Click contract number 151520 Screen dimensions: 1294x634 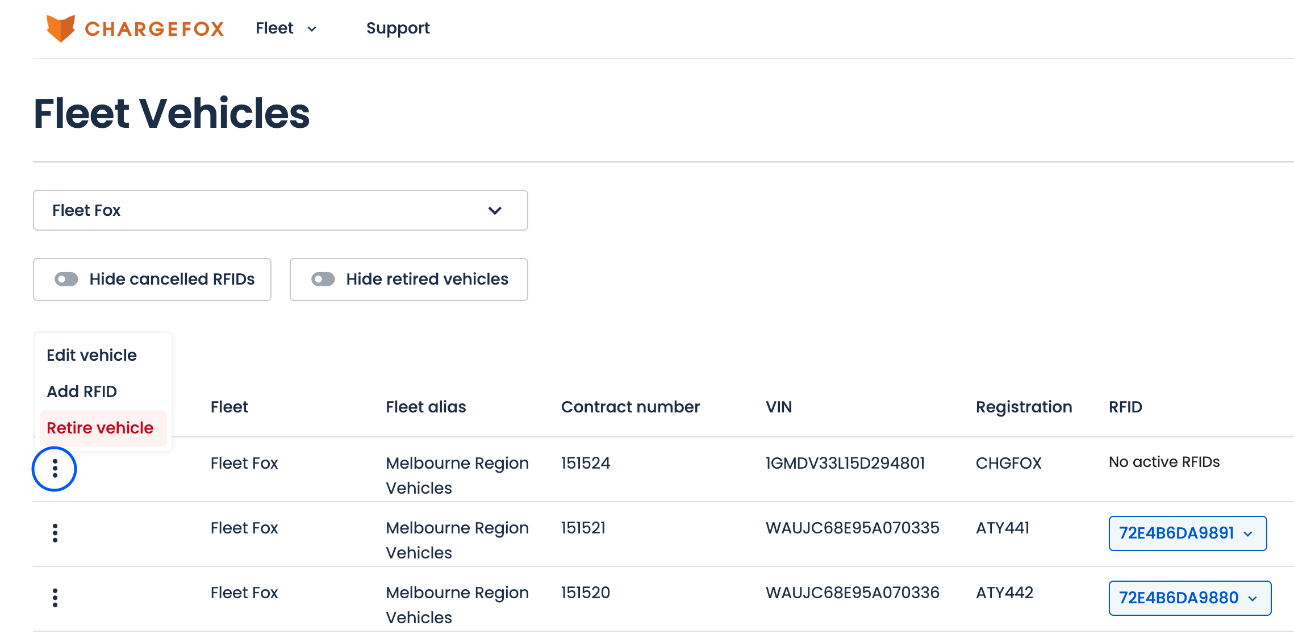click(586, 593)
